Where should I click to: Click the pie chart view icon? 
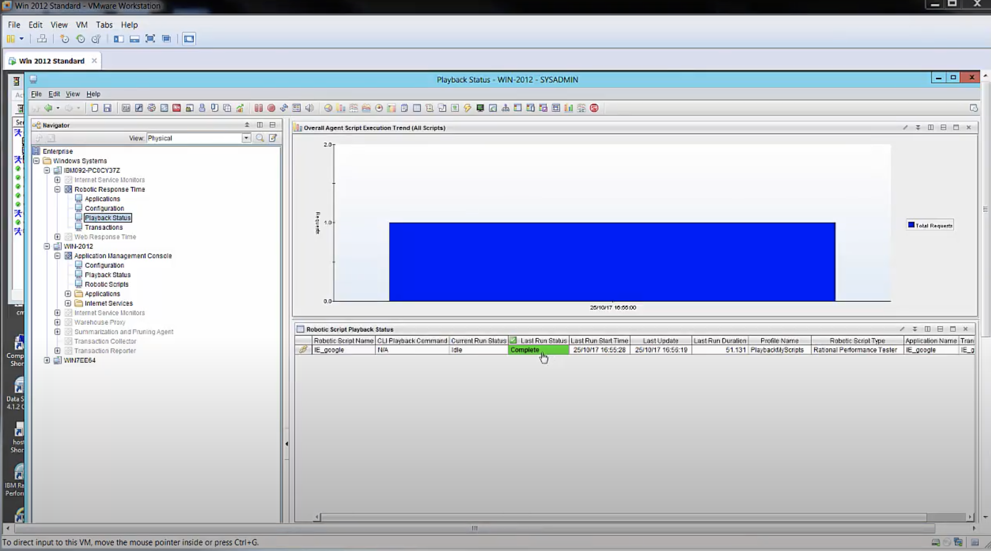point(328,108)
